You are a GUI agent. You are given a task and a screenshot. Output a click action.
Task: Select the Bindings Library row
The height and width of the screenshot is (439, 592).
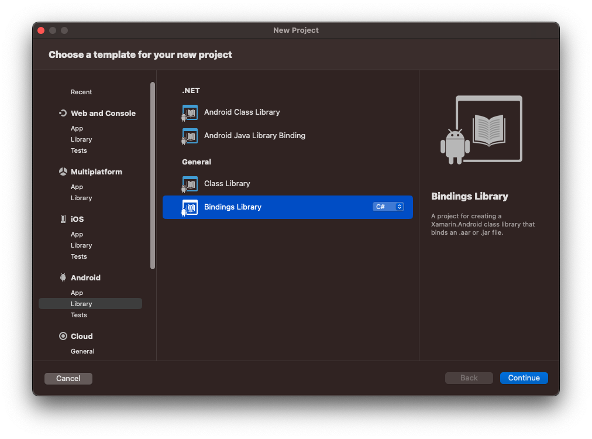[288, 207]
